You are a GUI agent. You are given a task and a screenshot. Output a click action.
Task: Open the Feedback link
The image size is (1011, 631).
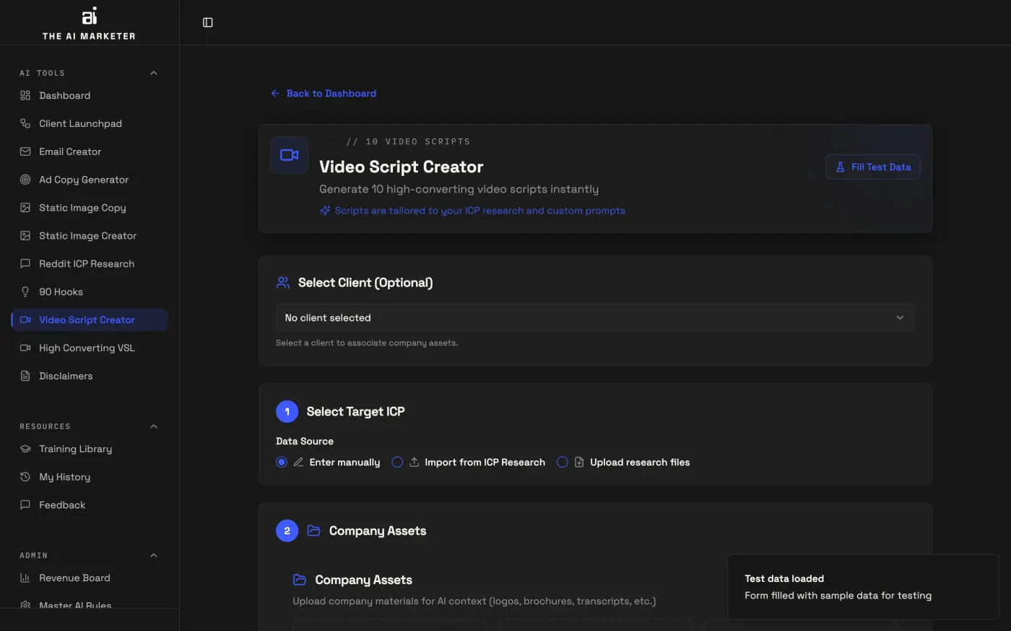click(90, 505)
